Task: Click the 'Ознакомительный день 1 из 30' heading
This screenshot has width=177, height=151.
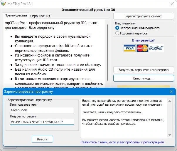Action: point(88,10)
